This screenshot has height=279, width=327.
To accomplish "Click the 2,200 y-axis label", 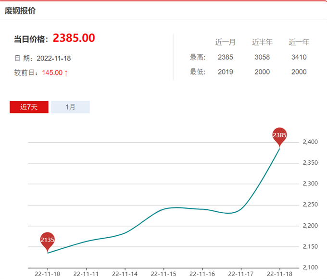I will pyautogui.click(x=310, y=226).
